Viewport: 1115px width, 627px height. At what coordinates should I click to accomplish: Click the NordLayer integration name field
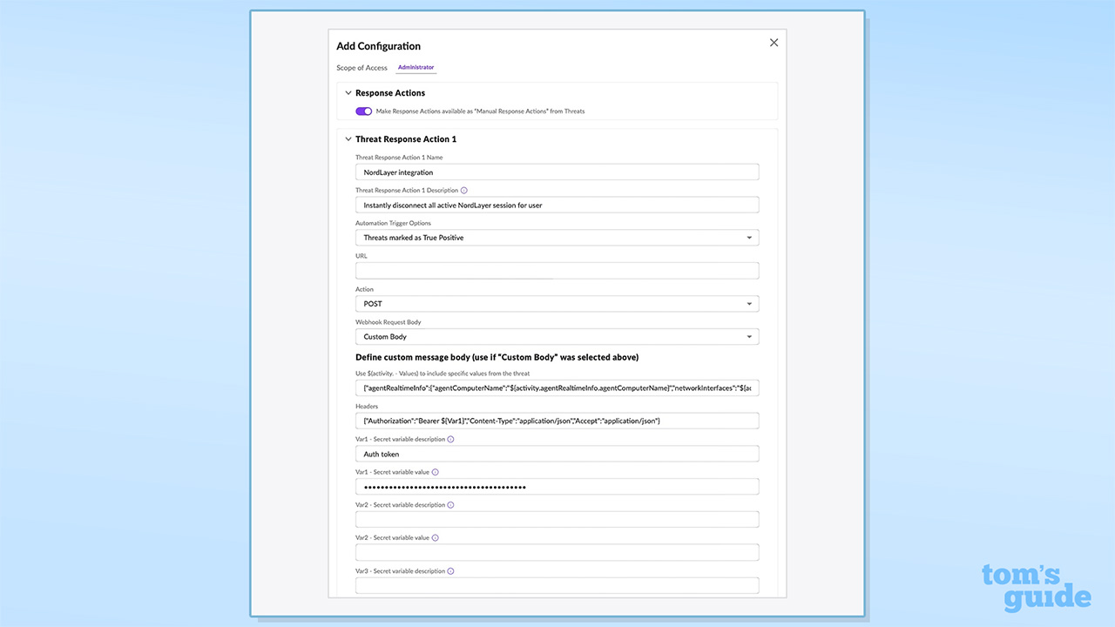(x=557, y=172)
